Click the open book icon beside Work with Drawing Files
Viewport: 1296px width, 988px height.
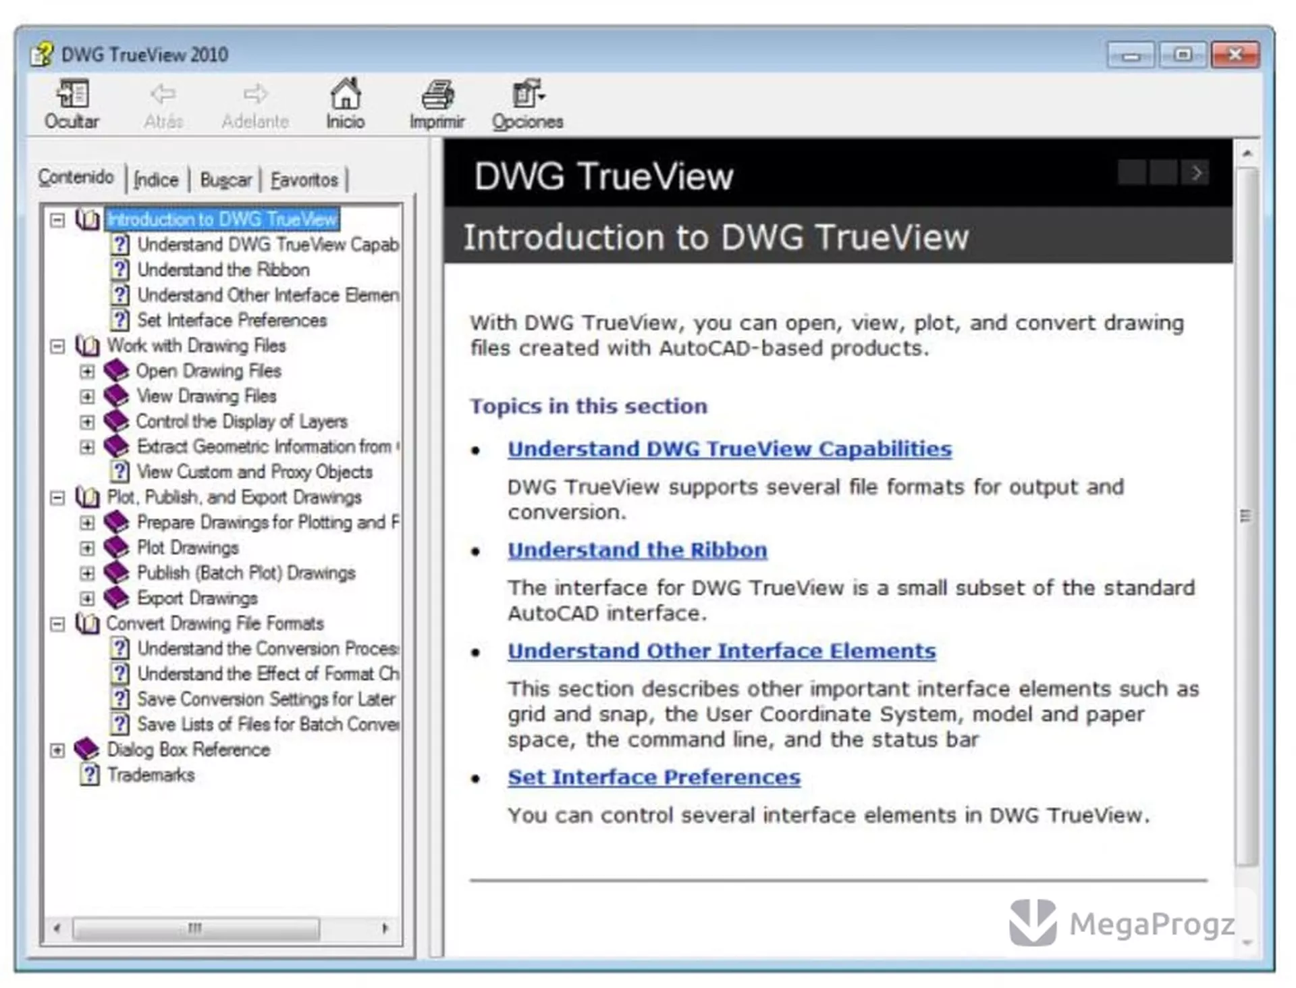(x=87, y=346)
